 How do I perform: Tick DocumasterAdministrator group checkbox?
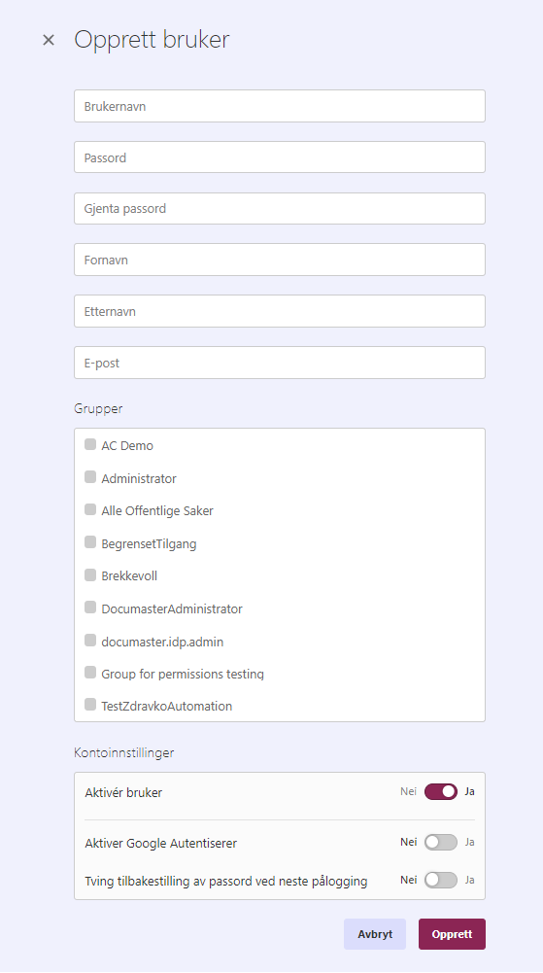(90, 607)
